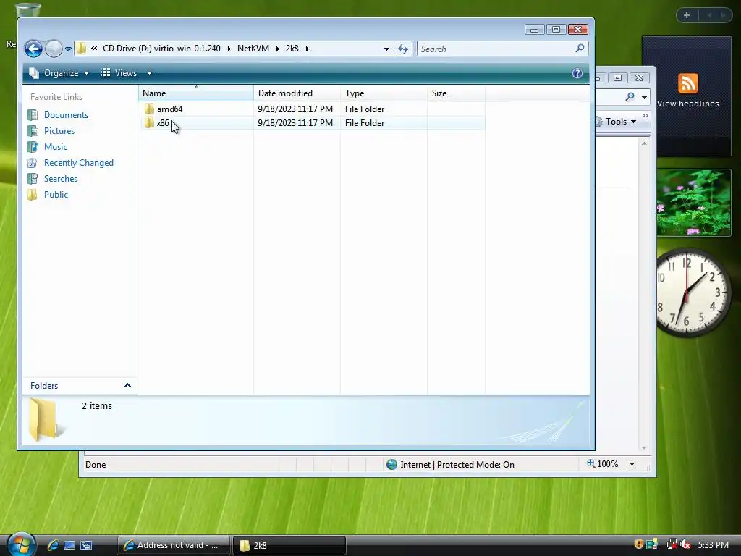This screenshot has width=741, height=556.
Task: Click the security shield tray icon
Action: pyautogui.click(x=639, y=544)
